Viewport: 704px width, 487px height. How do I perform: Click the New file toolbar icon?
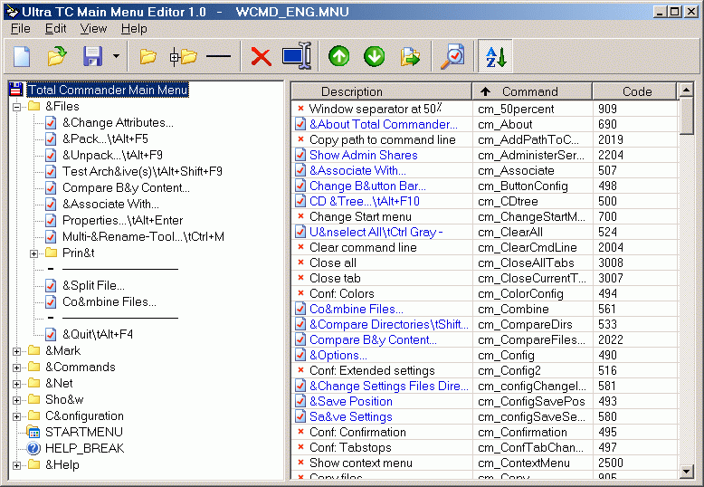(x=22, y=57)
